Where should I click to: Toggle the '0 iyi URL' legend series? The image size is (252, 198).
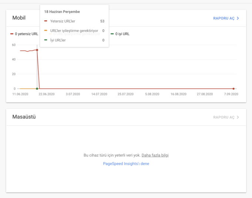(122, 34)
